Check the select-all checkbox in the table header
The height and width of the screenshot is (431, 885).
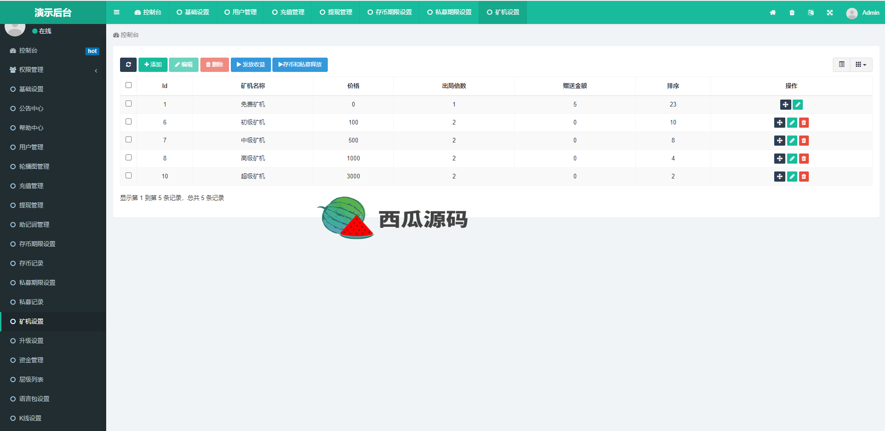(128, 85)
